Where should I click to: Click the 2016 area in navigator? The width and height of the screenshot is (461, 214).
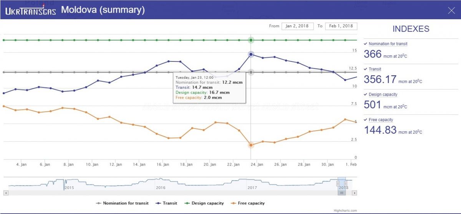[x=160, y=187]
